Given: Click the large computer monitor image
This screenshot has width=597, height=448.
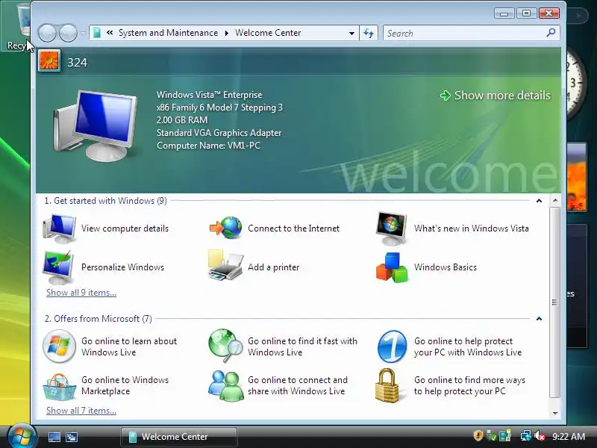Looking at the screenshot, I should (x=96, y=125).
